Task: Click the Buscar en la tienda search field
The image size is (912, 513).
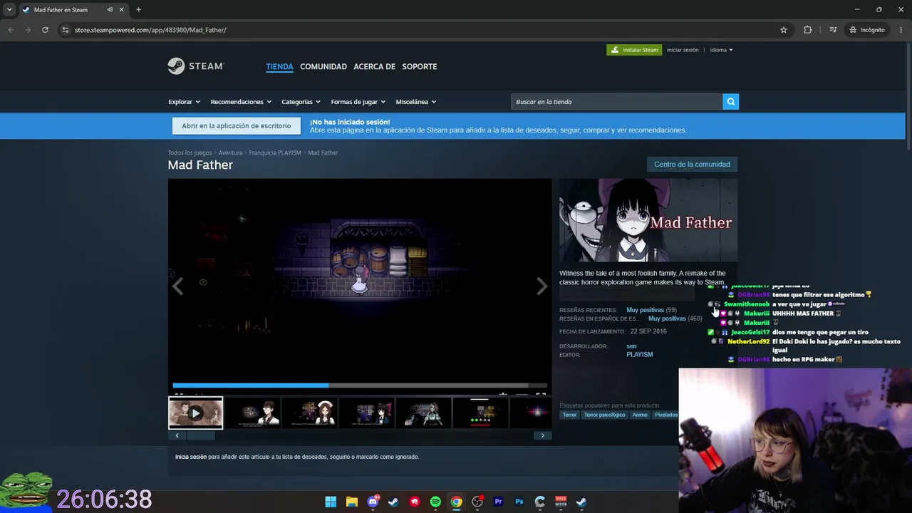Action: tap(616, 102)
